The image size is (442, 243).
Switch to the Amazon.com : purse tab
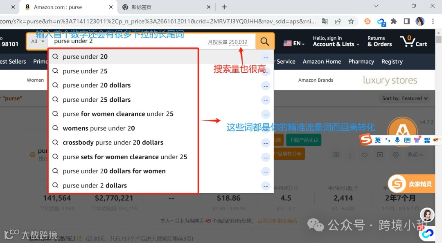pos(68,7)
